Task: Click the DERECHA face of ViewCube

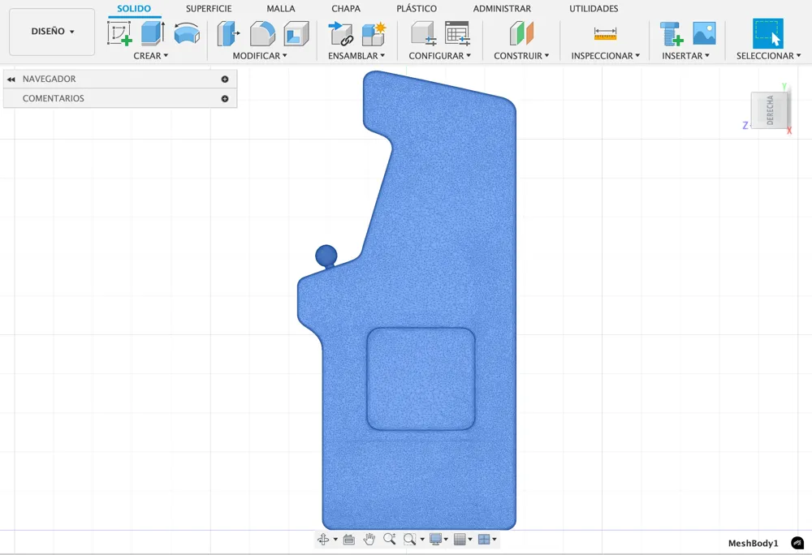Action: [770, 110]
